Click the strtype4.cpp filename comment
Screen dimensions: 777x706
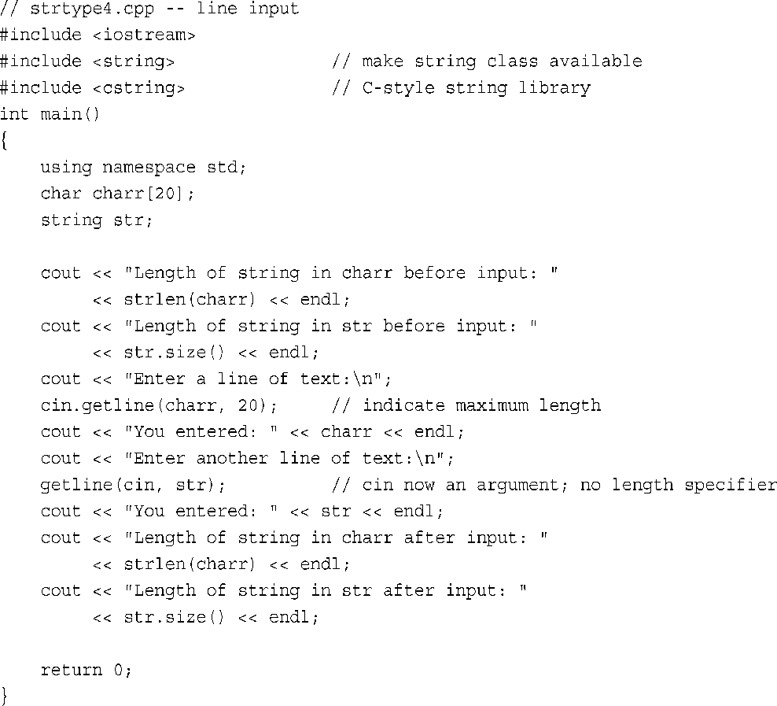(149, 9)
